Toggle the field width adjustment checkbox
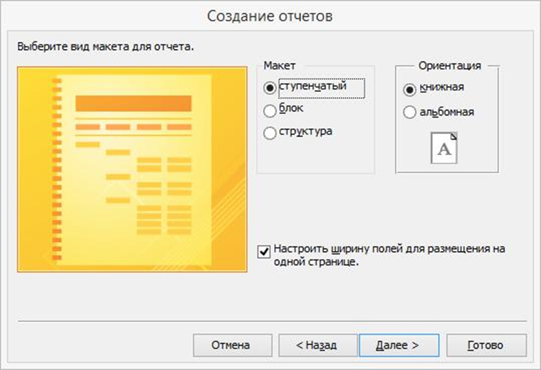541x370 pixels. click(x=264, y=252)
